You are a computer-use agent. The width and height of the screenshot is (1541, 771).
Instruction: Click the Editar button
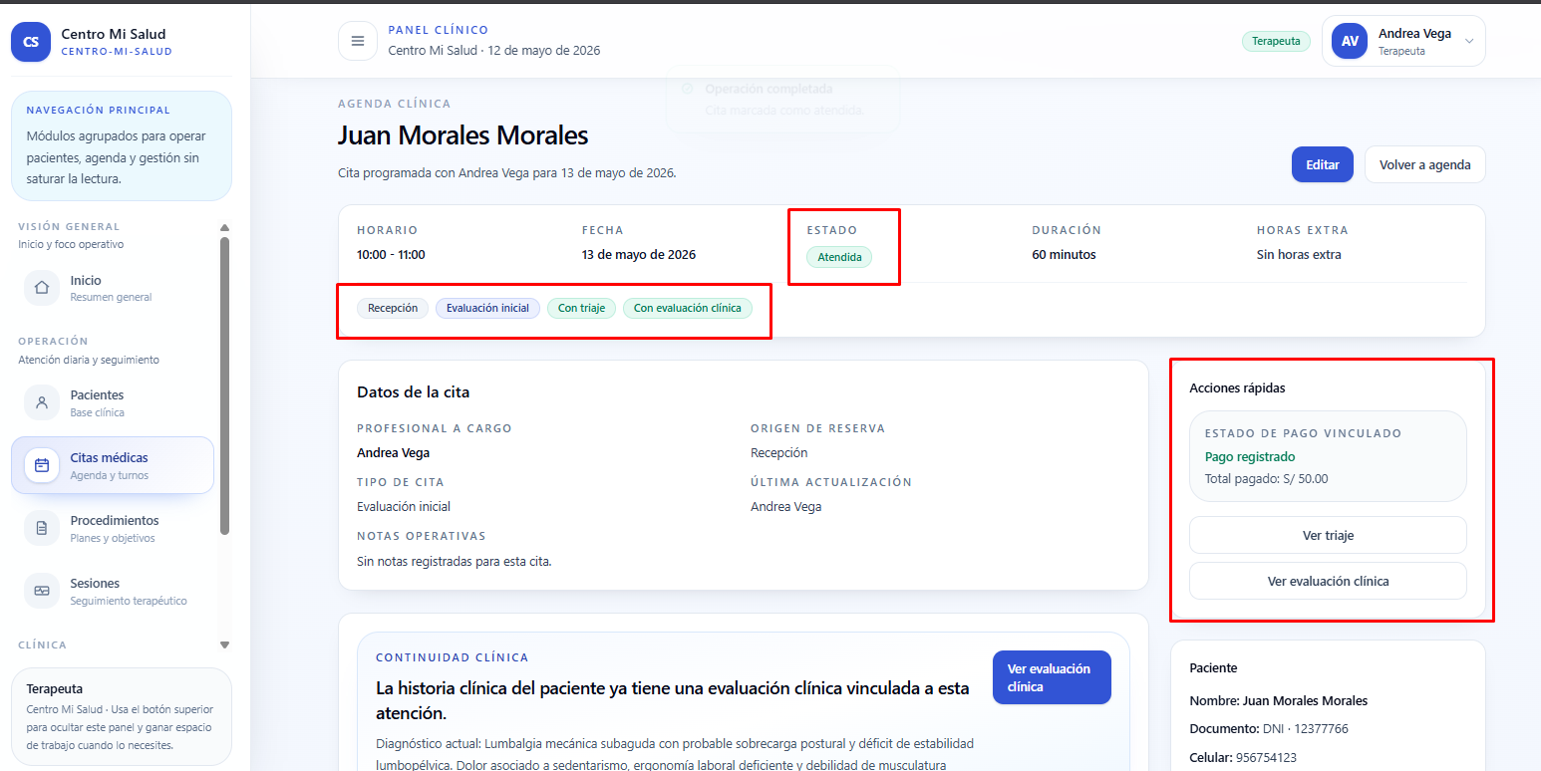[1323, 164]
